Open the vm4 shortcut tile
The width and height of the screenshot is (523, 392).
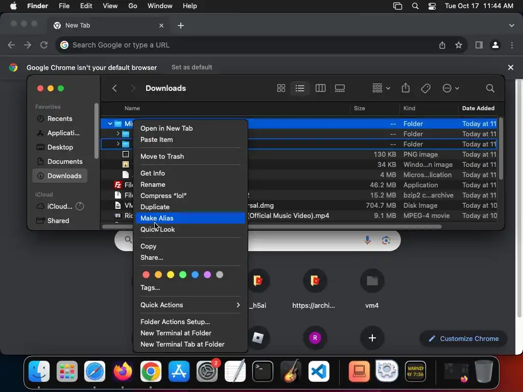tap(372, 289)
